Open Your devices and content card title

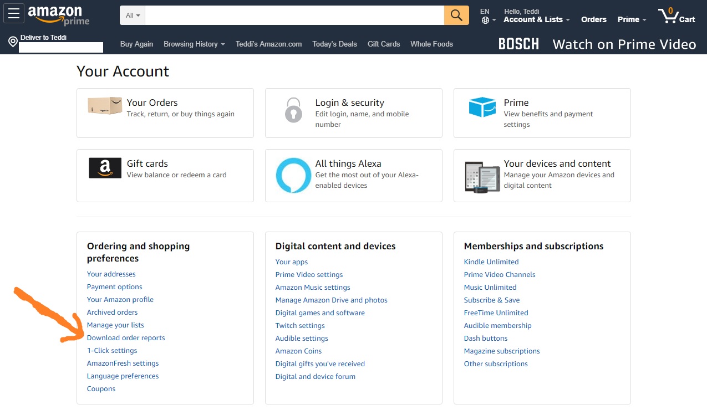pos(557,163)
